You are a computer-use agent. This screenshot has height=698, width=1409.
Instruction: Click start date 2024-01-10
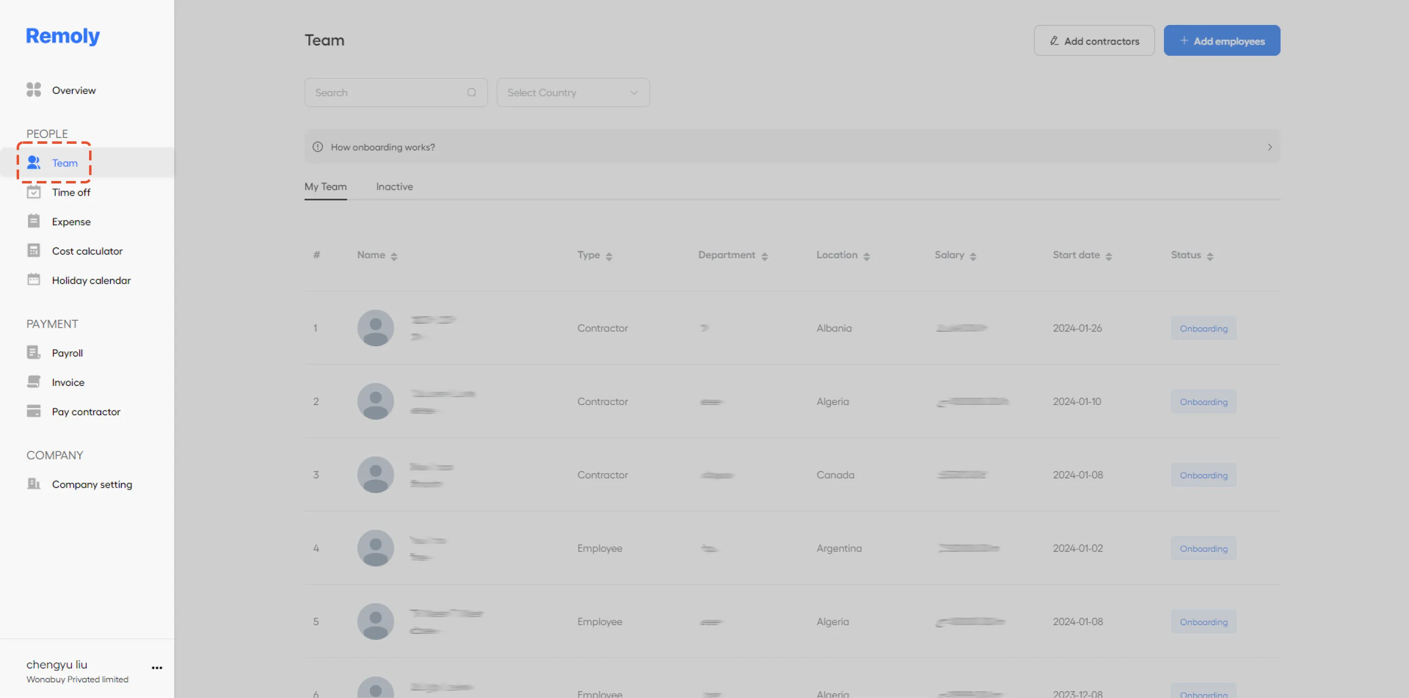click(x=1076, y=401)
